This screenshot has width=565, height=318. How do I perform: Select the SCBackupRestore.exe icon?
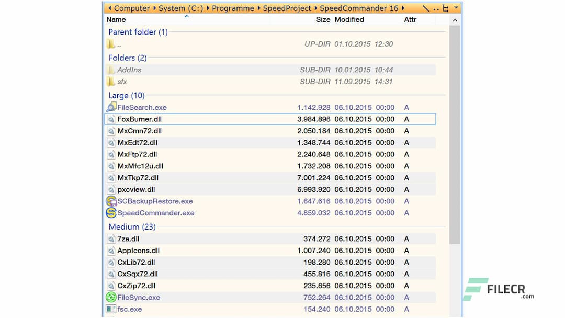click(111, 201)
